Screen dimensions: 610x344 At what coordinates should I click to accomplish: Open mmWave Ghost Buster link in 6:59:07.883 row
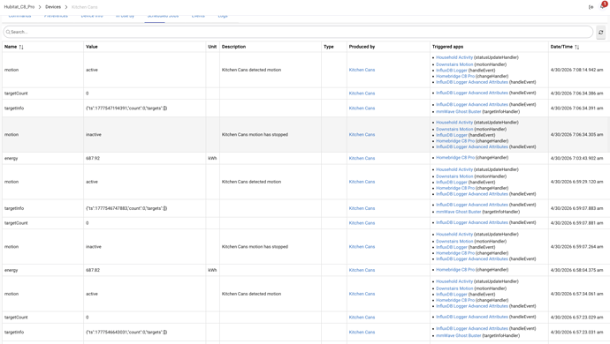(x=458, y=212)
